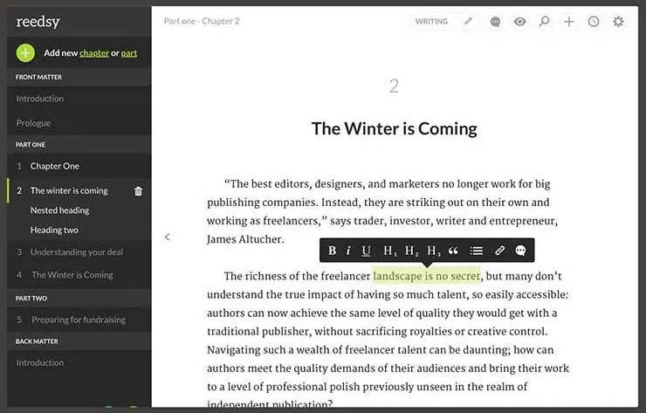Open version history clock icon
This screenshot has width=646, height=413.
click(594, 22)
